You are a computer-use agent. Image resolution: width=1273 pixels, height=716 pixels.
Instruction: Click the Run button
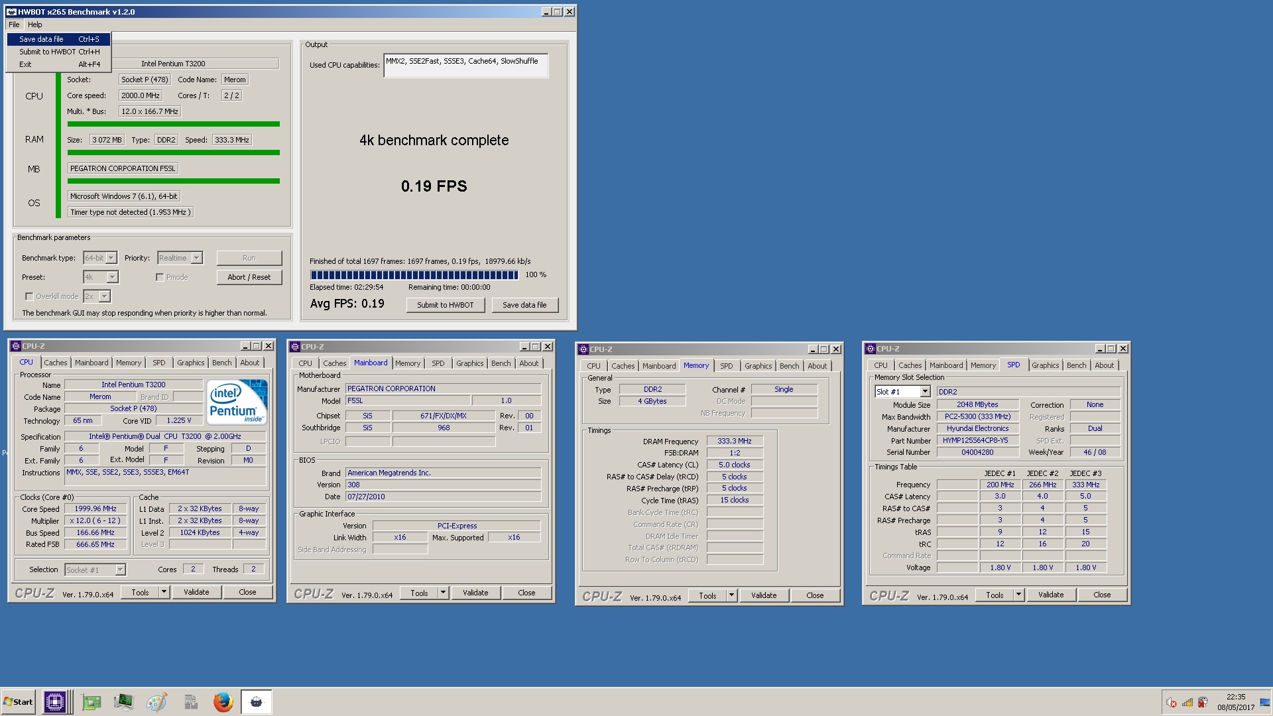point(249,258)
